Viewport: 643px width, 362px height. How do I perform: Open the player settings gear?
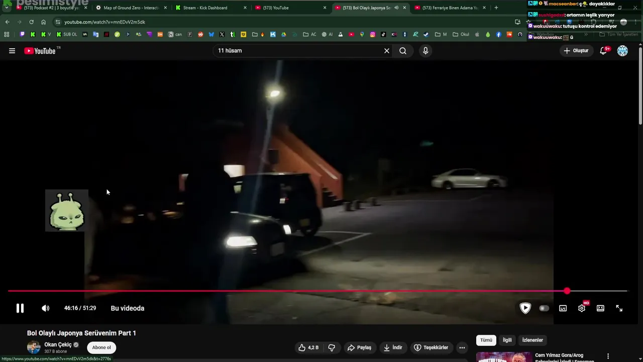click(582, 308)
